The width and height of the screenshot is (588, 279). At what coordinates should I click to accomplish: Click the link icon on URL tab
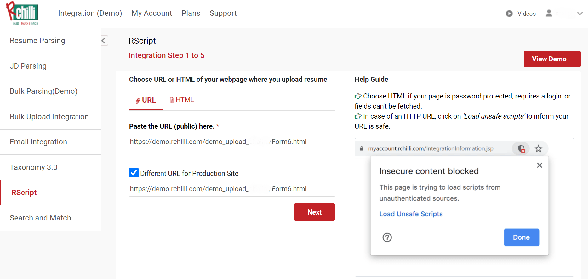pos(138,100)
